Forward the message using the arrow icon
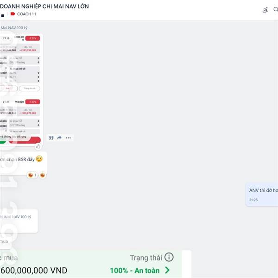 click(59, 138)
